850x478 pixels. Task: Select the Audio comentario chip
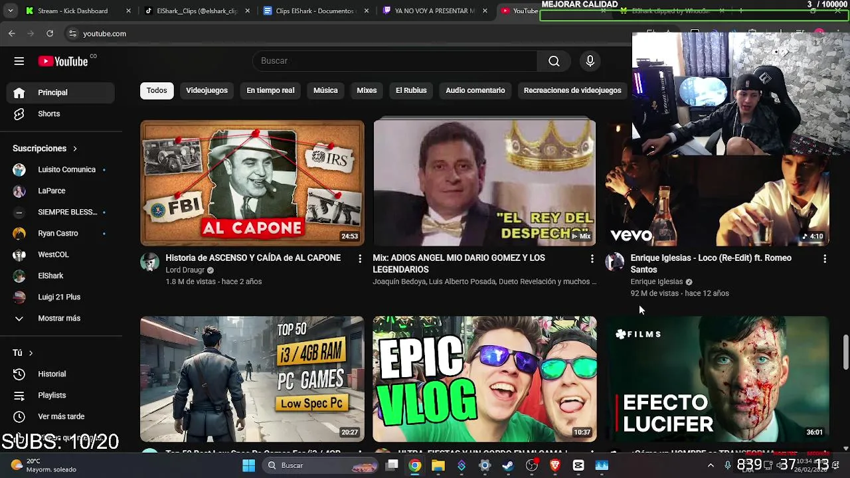[475, 90]
